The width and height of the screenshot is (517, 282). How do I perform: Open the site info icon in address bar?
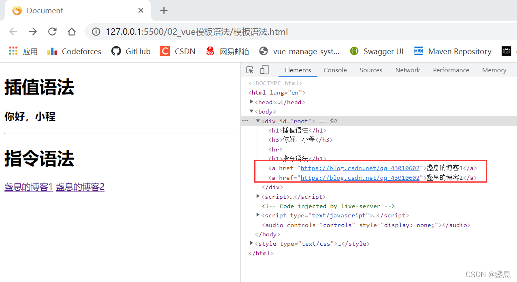[x=96, y=32]
